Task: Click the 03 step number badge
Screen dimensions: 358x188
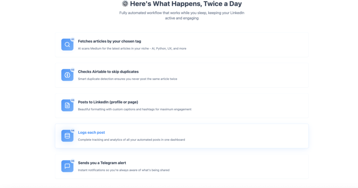Action: click(x=73, y=100)
